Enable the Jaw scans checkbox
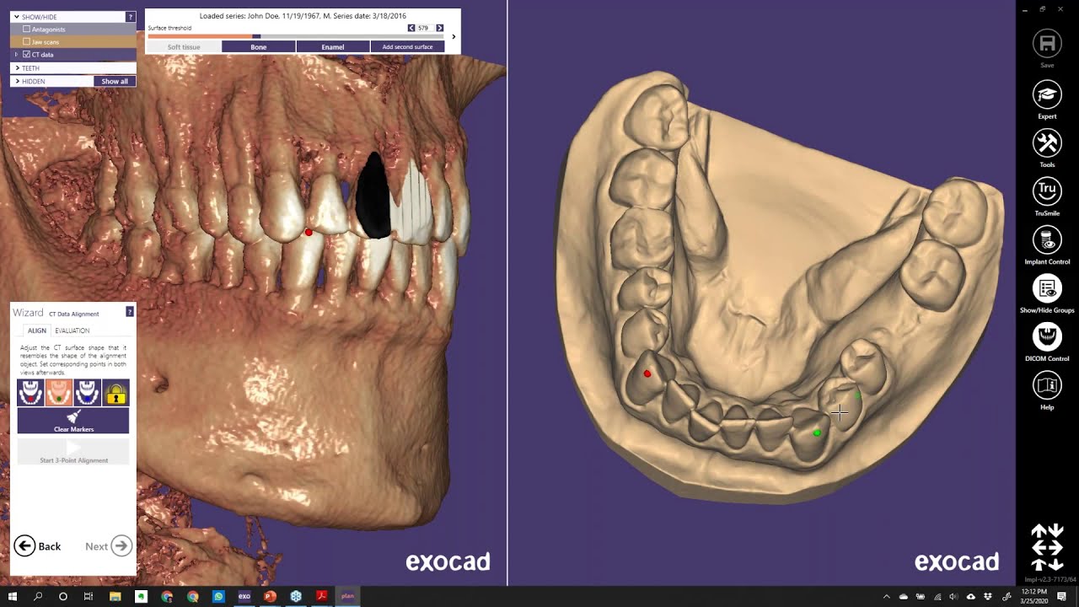Image resolution: width=1079 pixels, height=607 pixels. (x=27, y=41)
